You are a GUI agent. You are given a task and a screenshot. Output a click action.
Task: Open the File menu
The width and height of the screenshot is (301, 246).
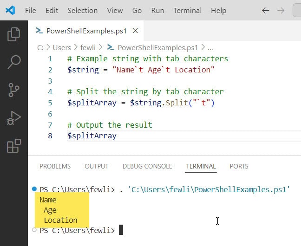(x=31, y=11)
